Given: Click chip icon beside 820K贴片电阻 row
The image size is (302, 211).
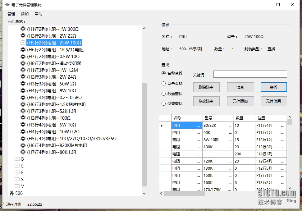Looking at the screenshot, I should [x=23, y=145].
